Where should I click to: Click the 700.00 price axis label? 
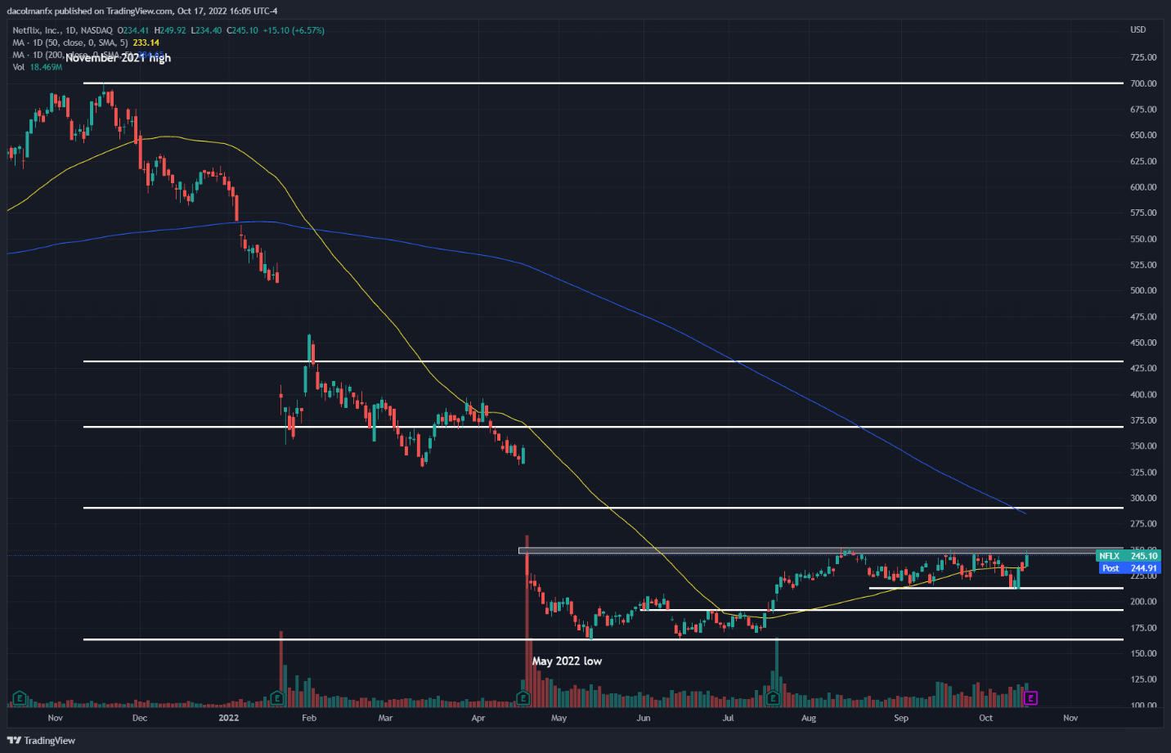coord(1143,83)
